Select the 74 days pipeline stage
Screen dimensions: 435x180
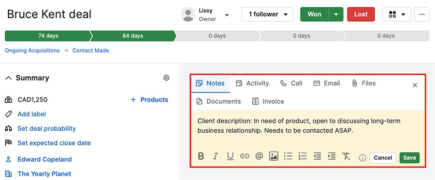[48, 36]
